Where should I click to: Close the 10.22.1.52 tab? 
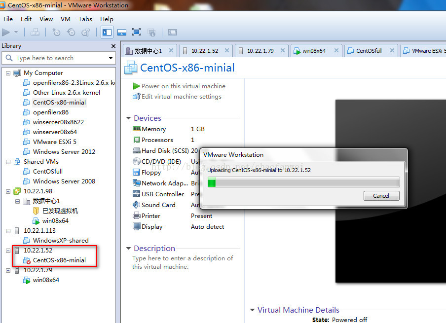tap(226, 50)
